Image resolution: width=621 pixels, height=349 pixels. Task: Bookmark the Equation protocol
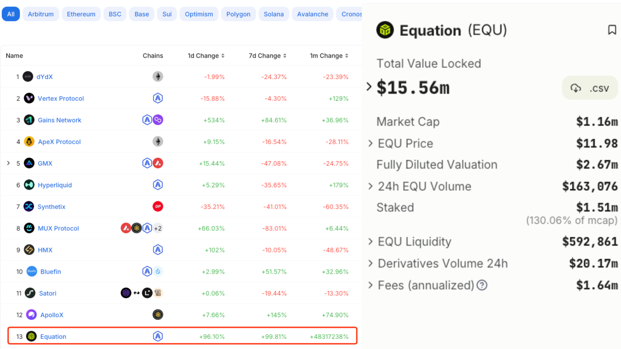(612, 30)
